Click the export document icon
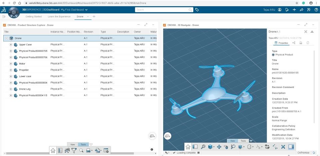 [97, 151]
